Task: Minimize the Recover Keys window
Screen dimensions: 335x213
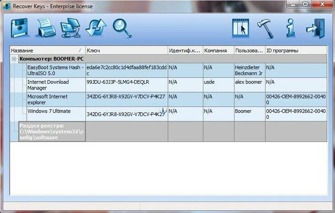Action: pos(292,4)
